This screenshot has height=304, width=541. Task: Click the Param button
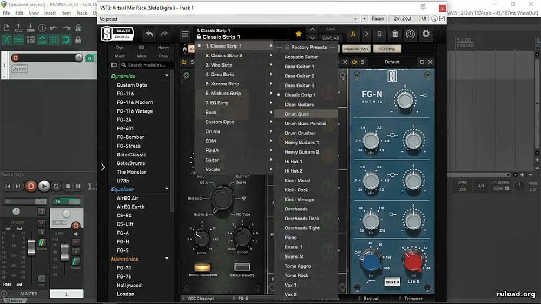[378, 18]
